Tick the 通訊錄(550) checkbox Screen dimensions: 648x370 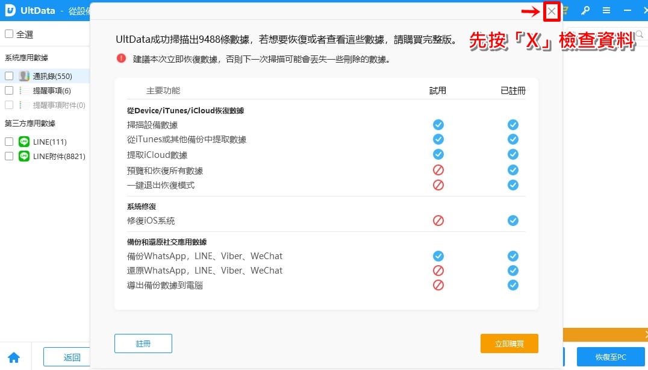pos(9,76)
